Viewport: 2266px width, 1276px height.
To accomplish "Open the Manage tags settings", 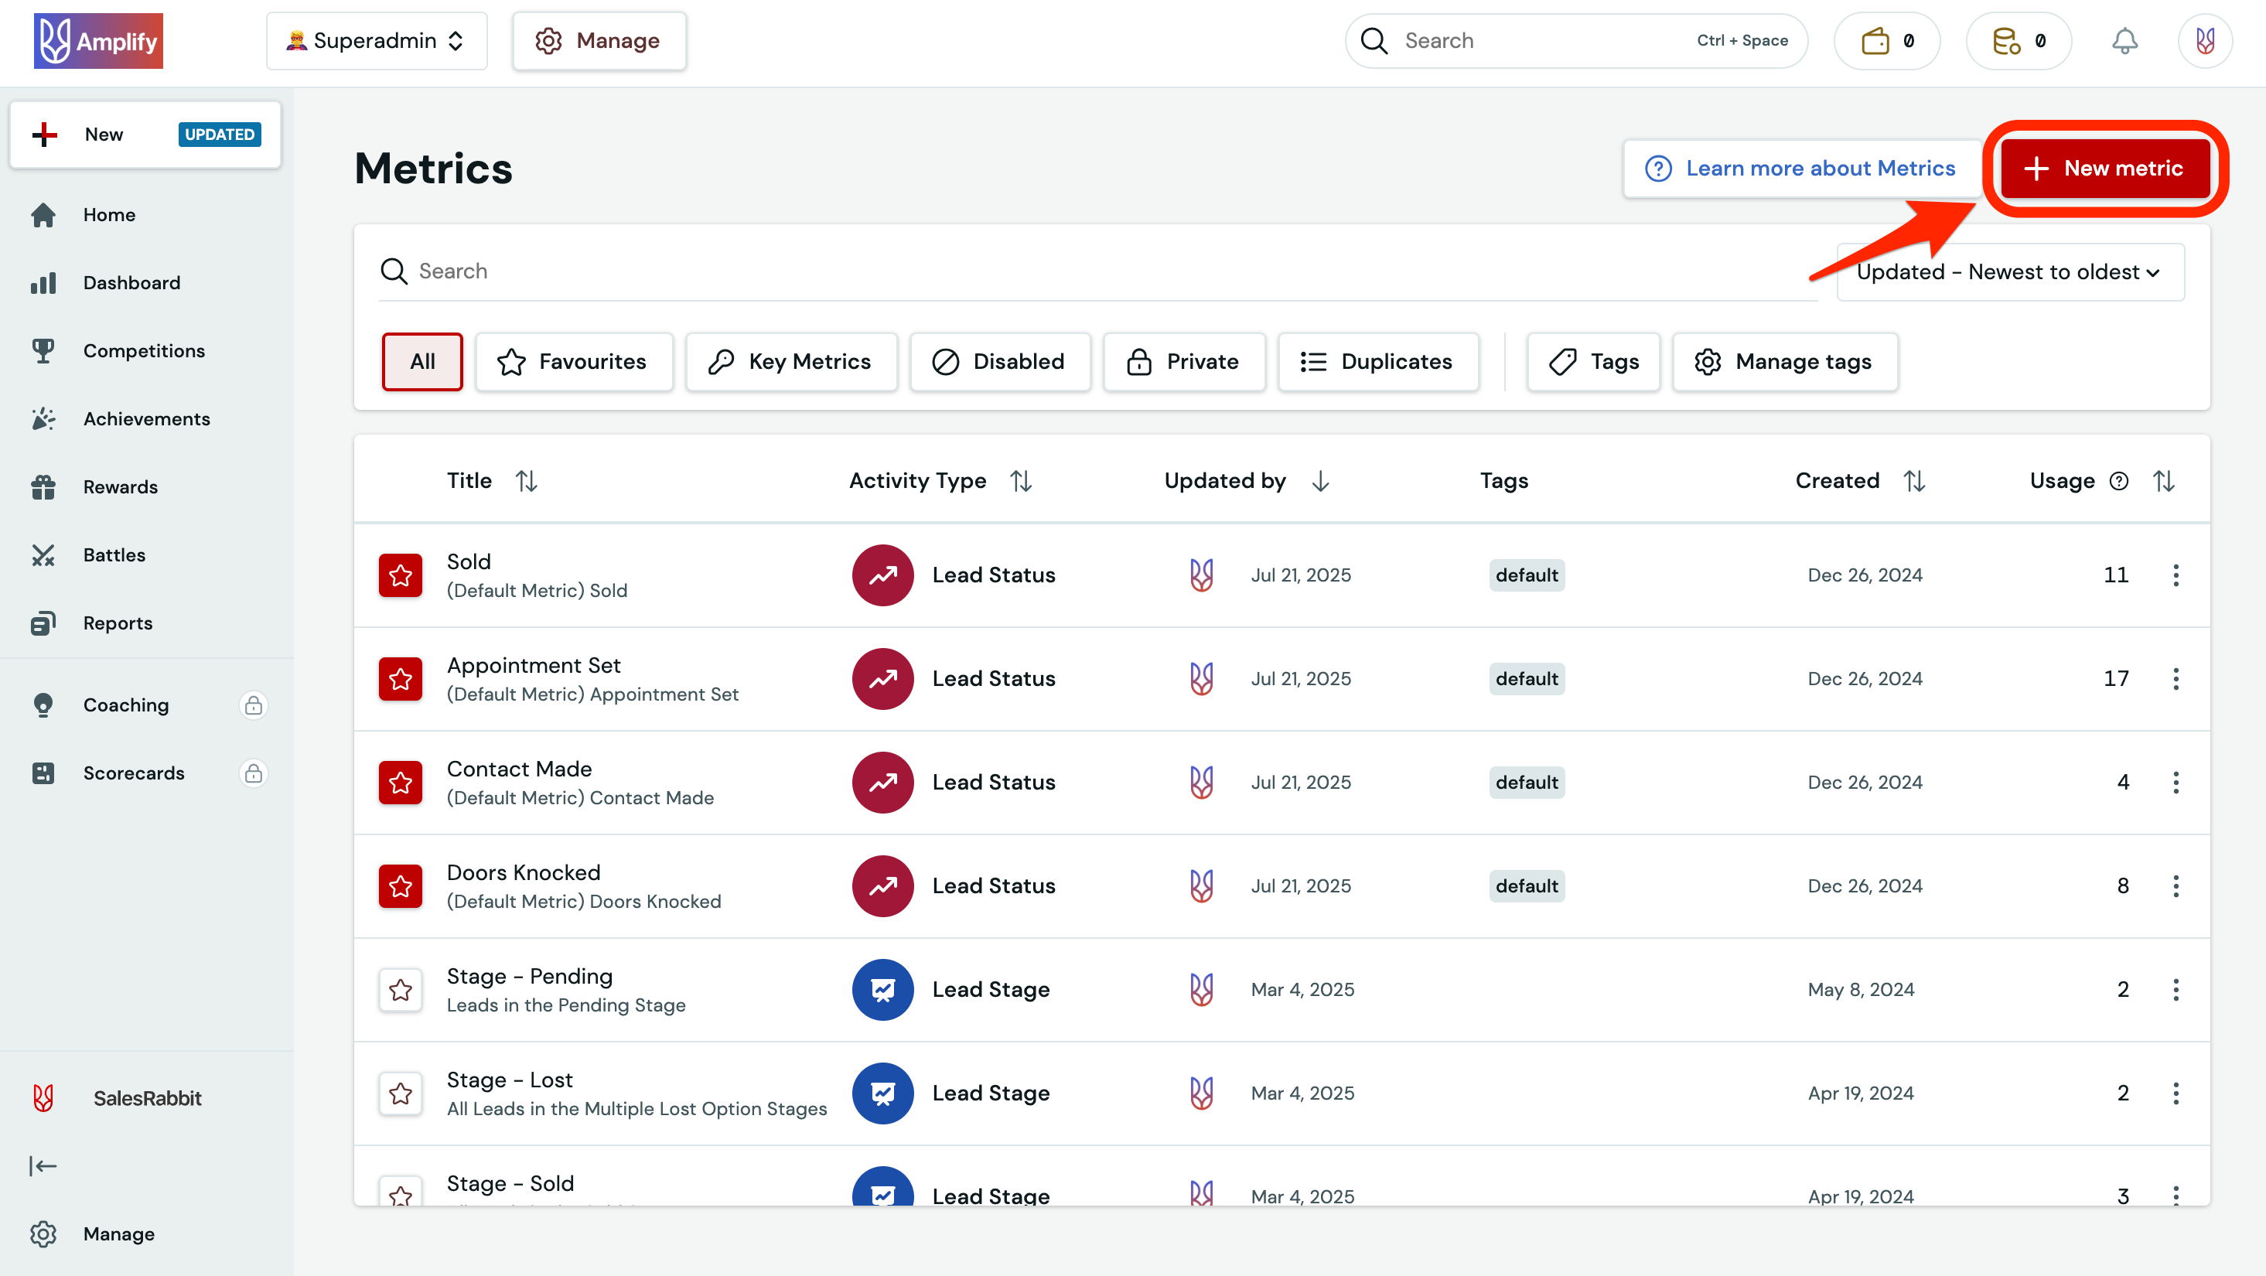I will click(1785, 361).
